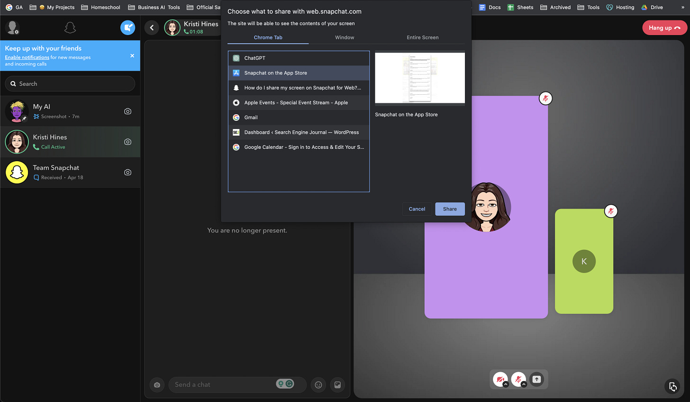The height and width of the screenshot is (402, 690).
Task: Click the Bitmoji avatar on purple tile
Action: (487, 207)
